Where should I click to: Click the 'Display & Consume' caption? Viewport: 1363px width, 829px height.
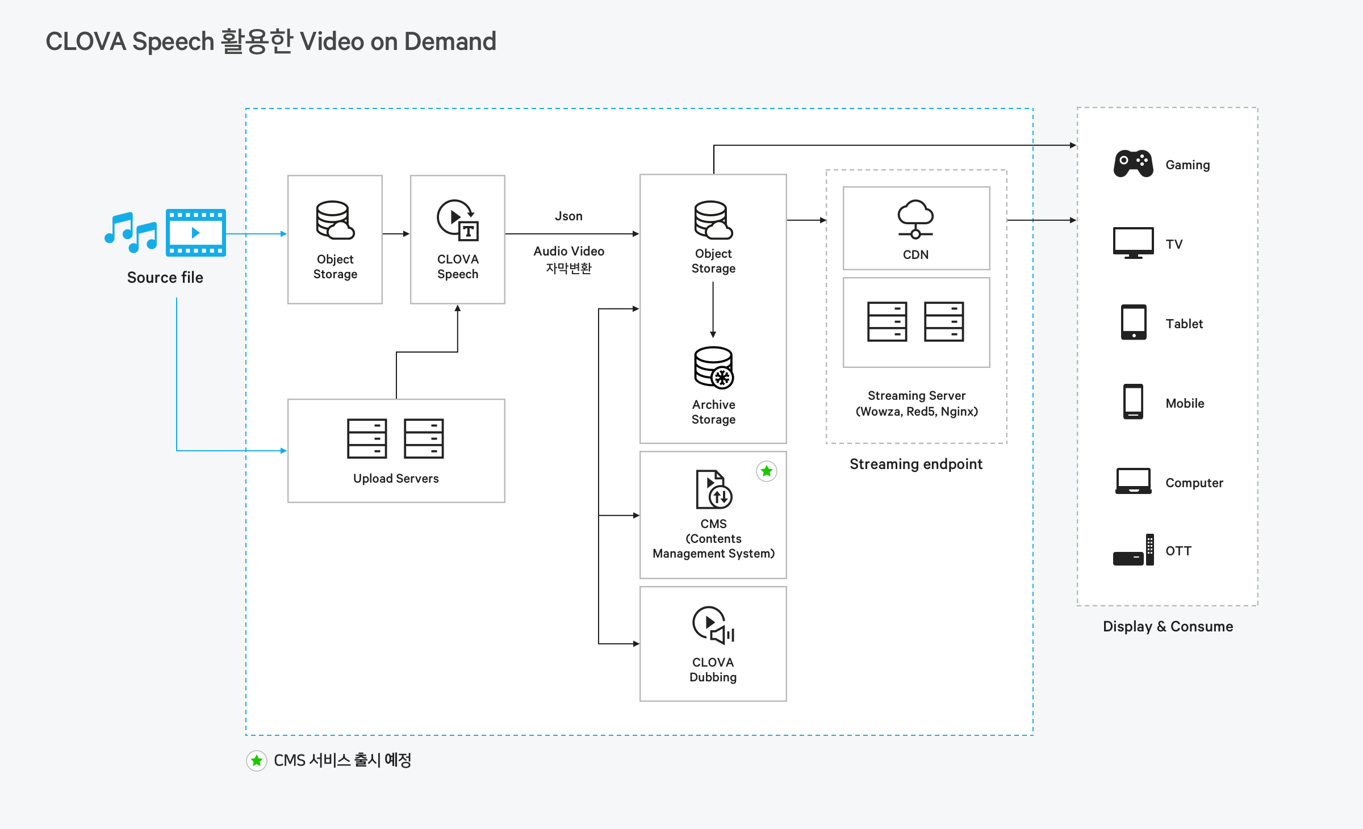[1168, 627]
